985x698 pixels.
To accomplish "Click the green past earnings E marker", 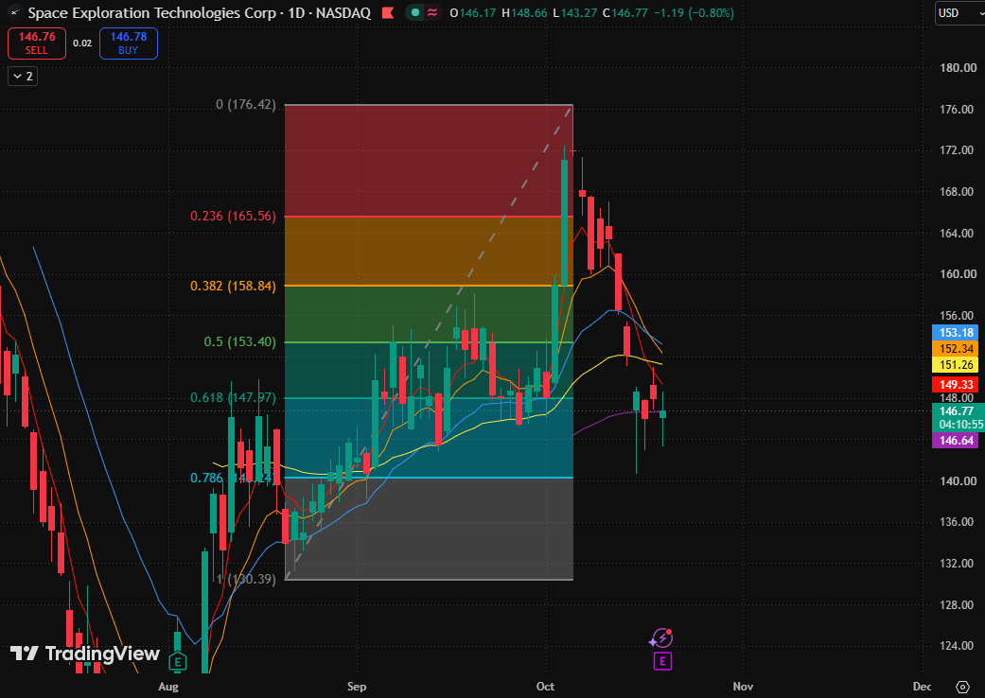I will point(178,662).
